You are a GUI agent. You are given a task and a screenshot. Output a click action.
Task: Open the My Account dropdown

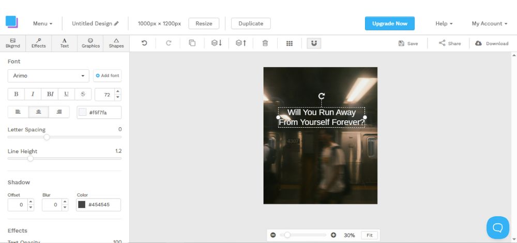(x=489, y=24)
